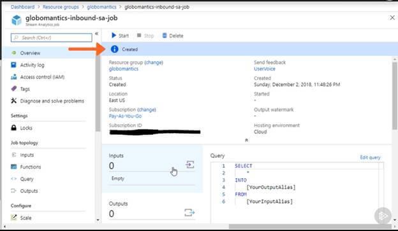Click the video play overlay button
Image resolution: width=398 pixels, height=231 pixels.
coord(383,216)
